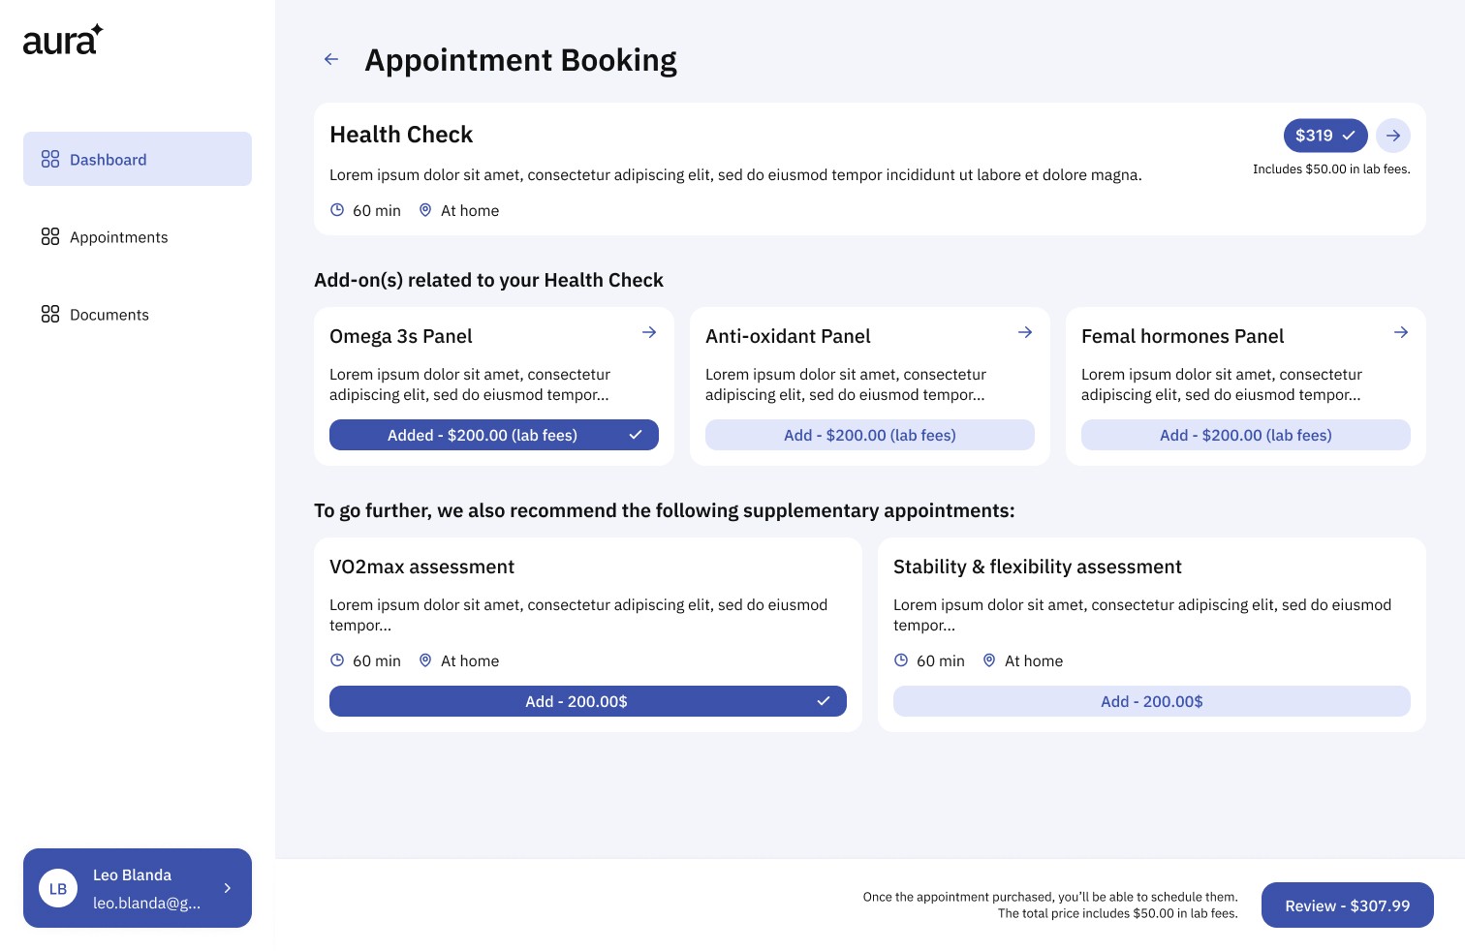The width and height of the screenshot is (1465, 951).
Task: Click the LB avatar circle
Action: pyautogui.click(x=58, y=888)
